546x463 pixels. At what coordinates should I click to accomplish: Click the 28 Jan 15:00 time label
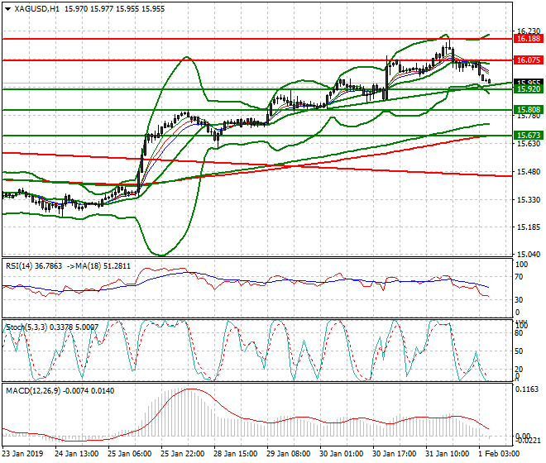[x=235, y=454]
